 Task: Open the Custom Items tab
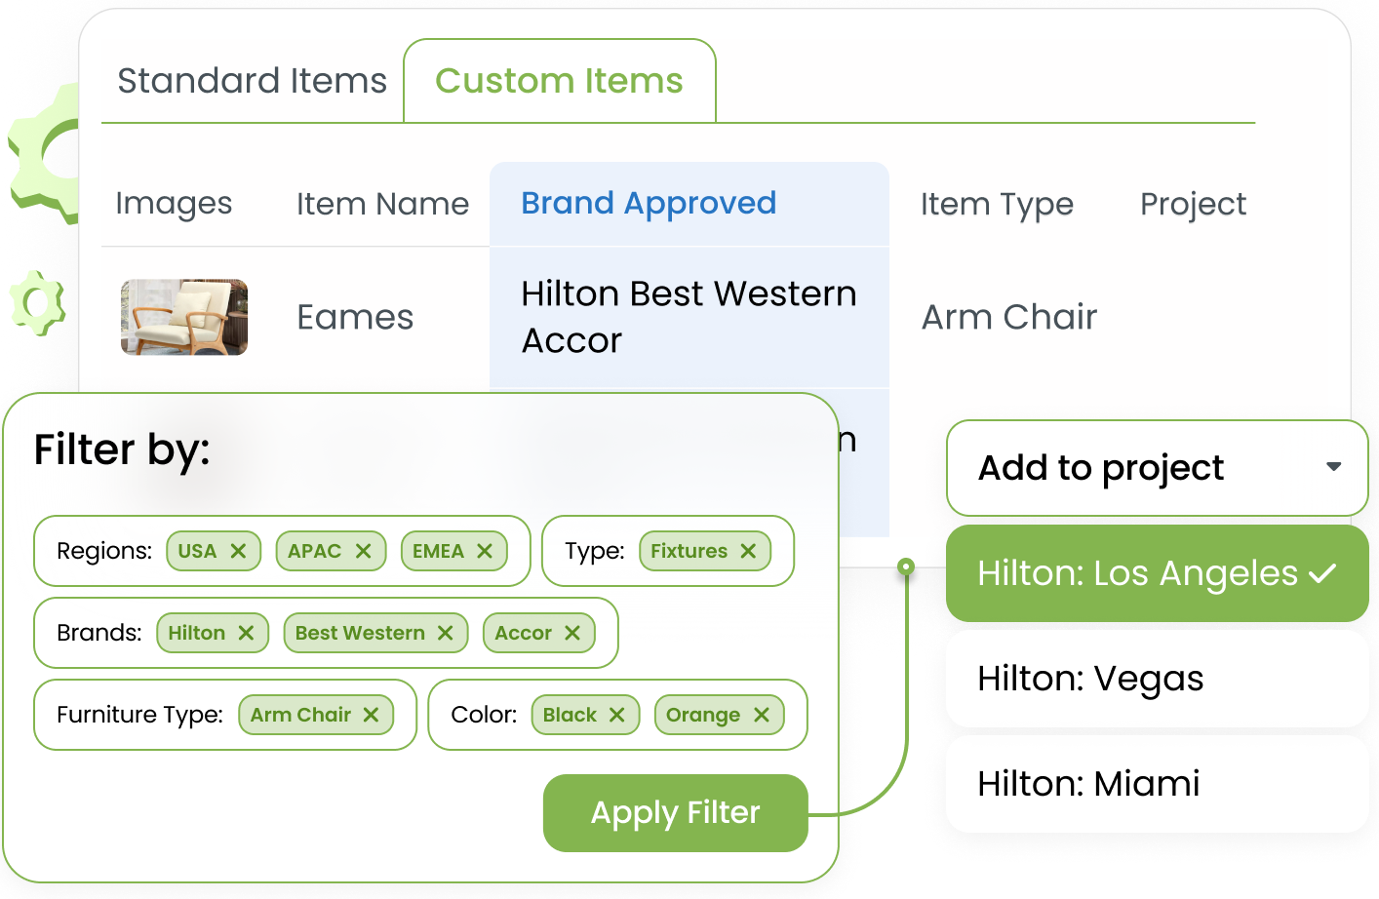click(559, 81)
